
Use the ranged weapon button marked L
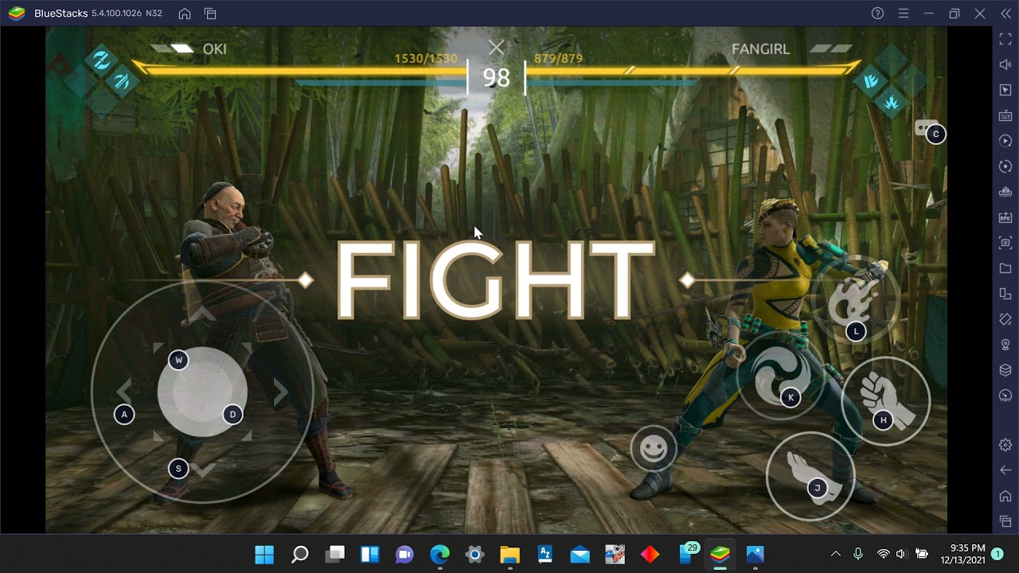(856, 301)
